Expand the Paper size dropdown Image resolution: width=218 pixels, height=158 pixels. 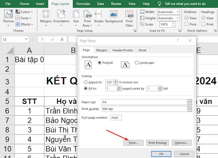pyautogui.click(x=189, y=102)
